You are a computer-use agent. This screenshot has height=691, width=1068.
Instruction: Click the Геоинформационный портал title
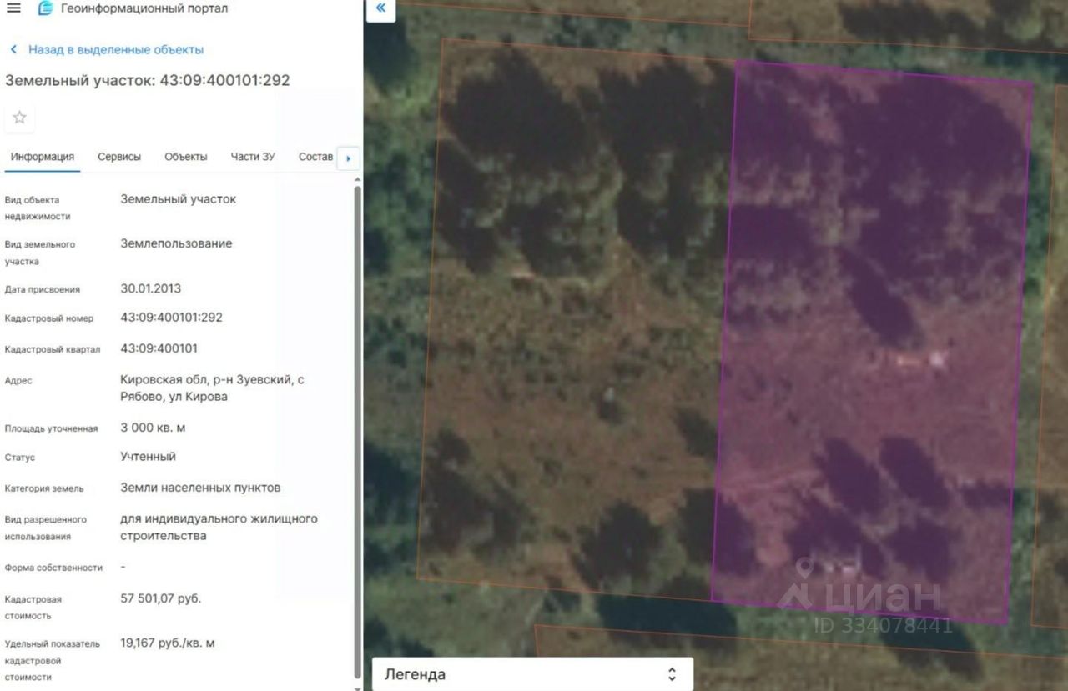coord(144,8)
